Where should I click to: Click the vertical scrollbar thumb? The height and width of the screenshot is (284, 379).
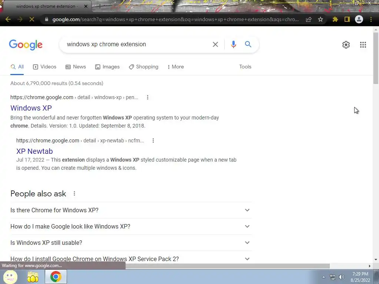(376, 58)
